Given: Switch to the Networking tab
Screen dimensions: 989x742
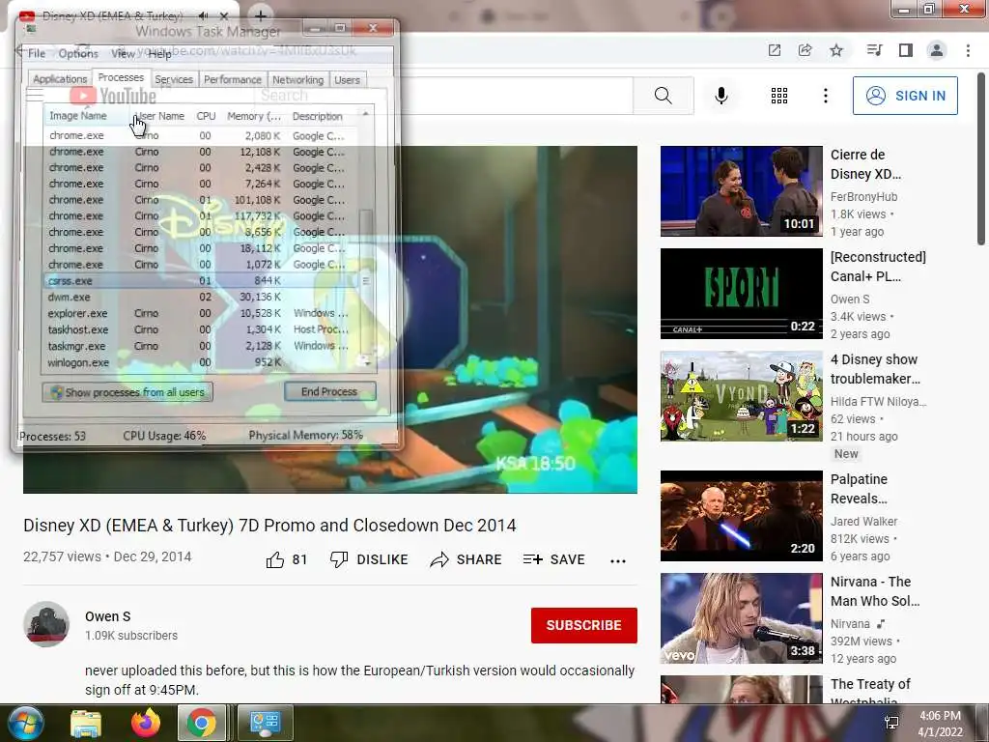Looking at the screenshot, I should [297, 79].
